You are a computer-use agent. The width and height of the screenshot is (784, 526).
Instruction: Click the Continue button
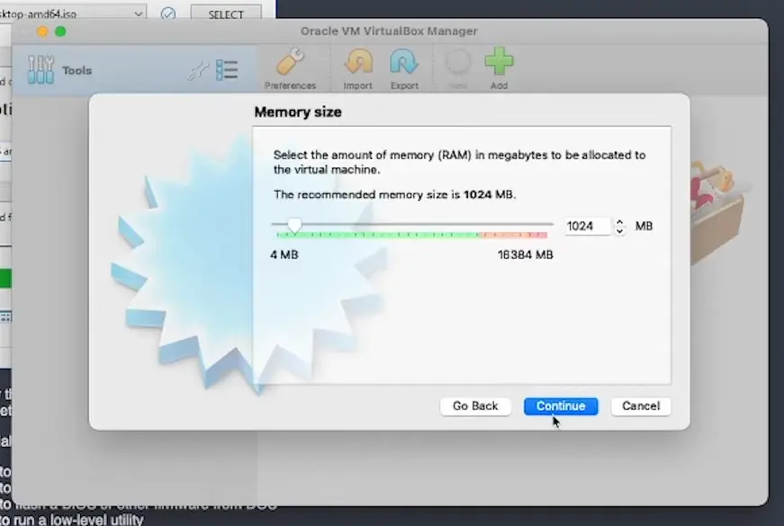561,406
